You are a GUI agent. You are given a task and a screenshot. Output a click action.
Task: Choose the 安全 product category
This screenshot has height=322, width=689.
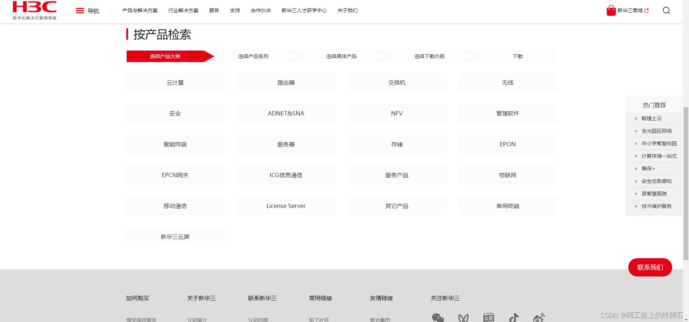coord(175,113)
